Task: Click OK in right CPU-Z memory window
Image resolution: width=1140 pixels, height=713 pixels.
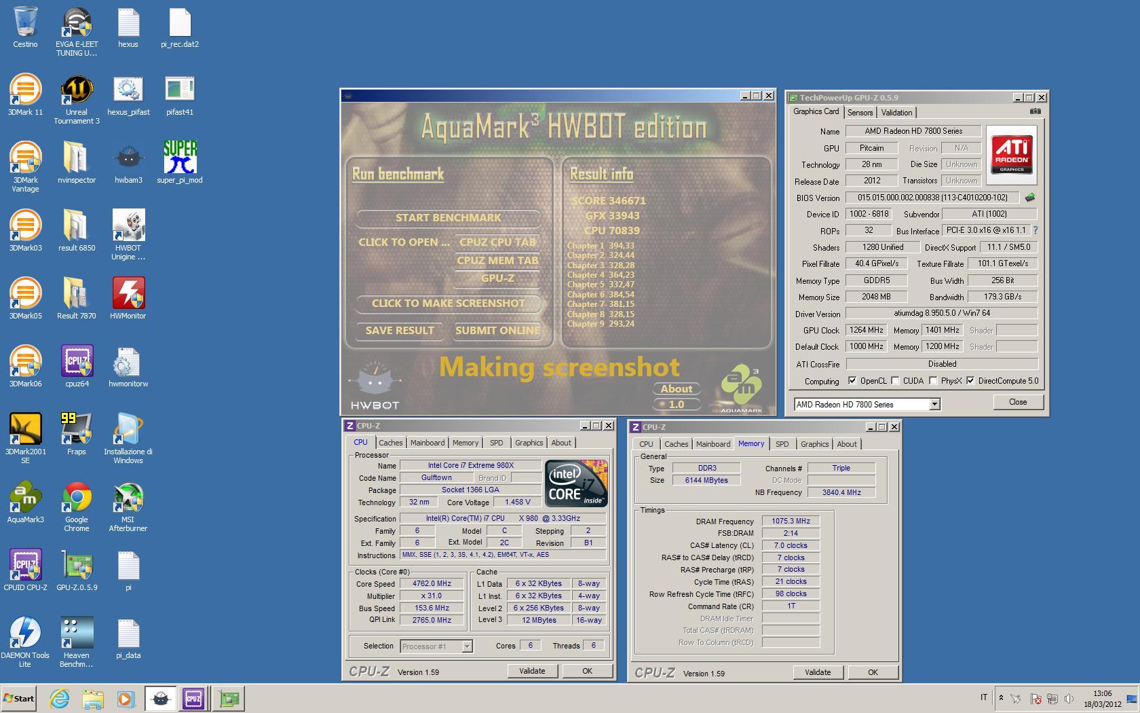Action: tap(873, 672)
